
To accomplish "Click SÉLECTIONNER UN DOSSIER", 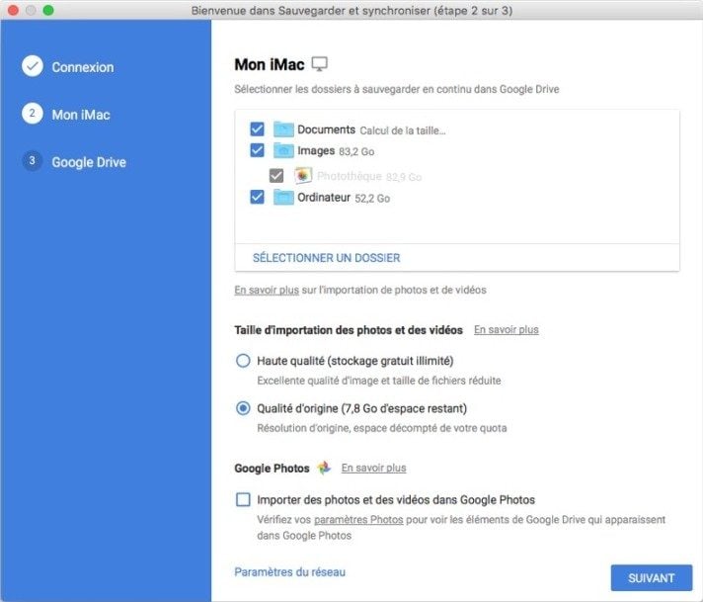I will [327, 258].
